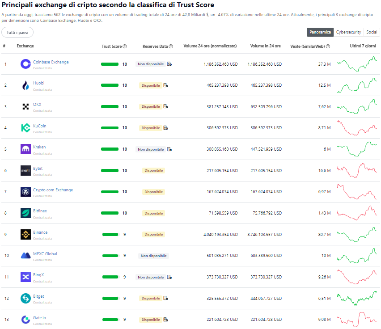Click the Trust Score help icon
Screen dimensions: 381x329
125,46
